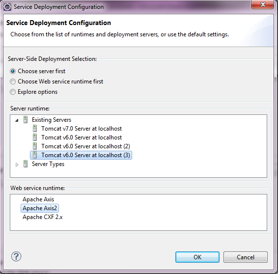This screenshot has width=278, height=274.
Task: Click the Eclipse gear icon in title bar
Action: [7, 7]
